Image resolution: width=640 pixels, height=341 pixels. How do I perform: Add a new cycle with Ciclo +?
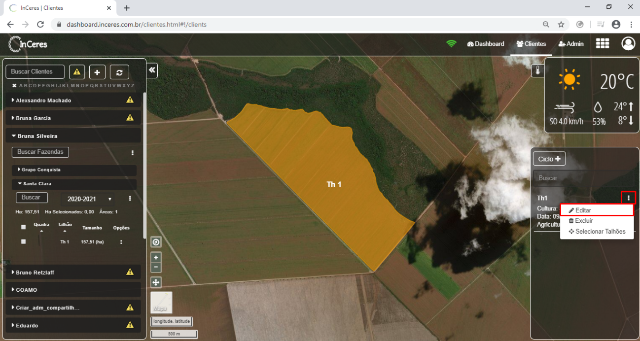click(x=549, y=159)
